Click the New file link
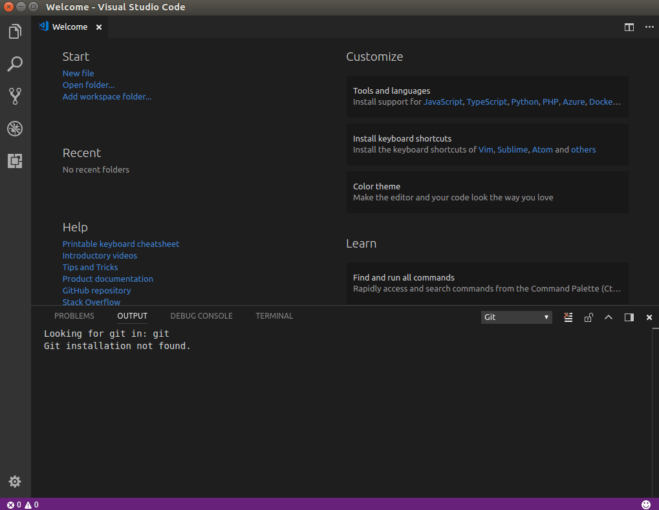 [78, 73]
